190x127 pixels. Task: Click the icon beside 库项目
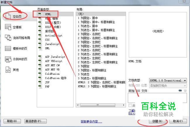point(40,31)
